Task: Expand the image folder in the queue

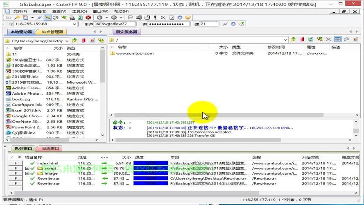Action: point(27,173)
